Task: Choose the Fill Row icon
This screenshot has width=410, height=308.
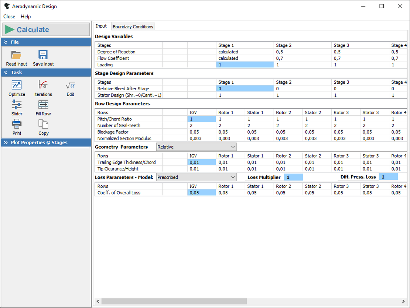Action: click(x=43, y=105)
